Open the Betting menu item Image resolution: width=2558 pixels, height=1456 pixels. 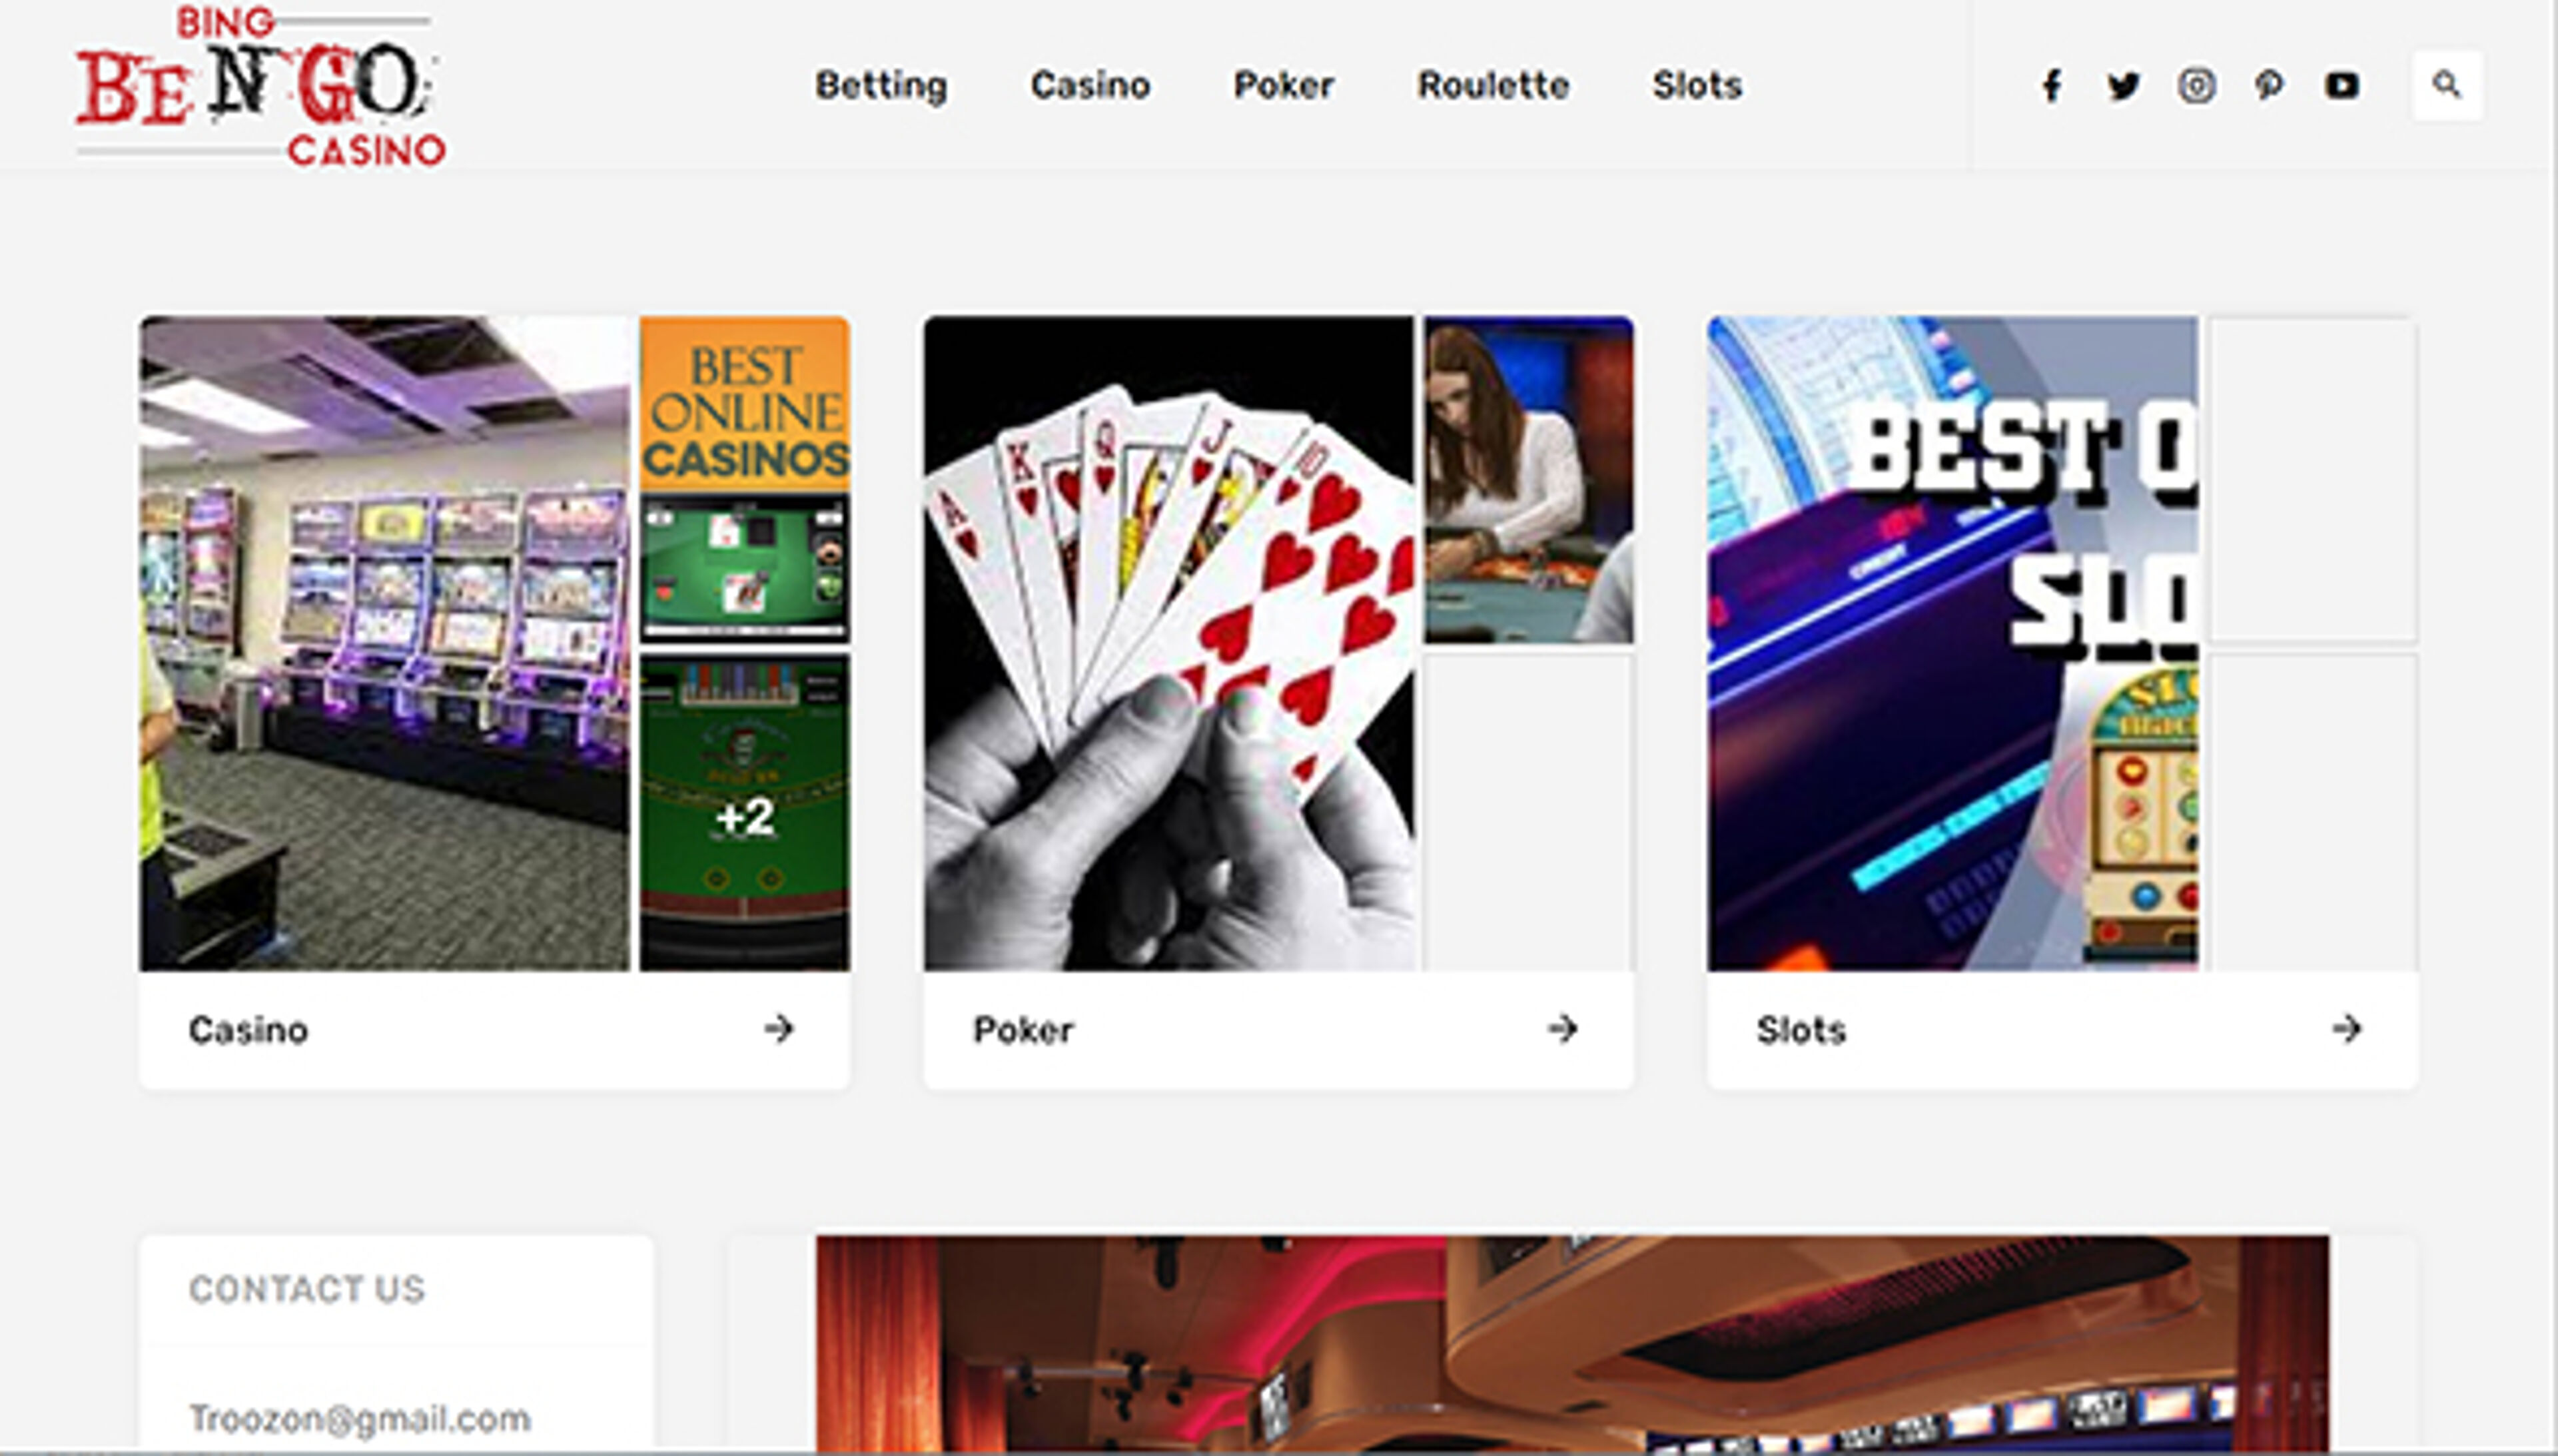coord(881,86)
